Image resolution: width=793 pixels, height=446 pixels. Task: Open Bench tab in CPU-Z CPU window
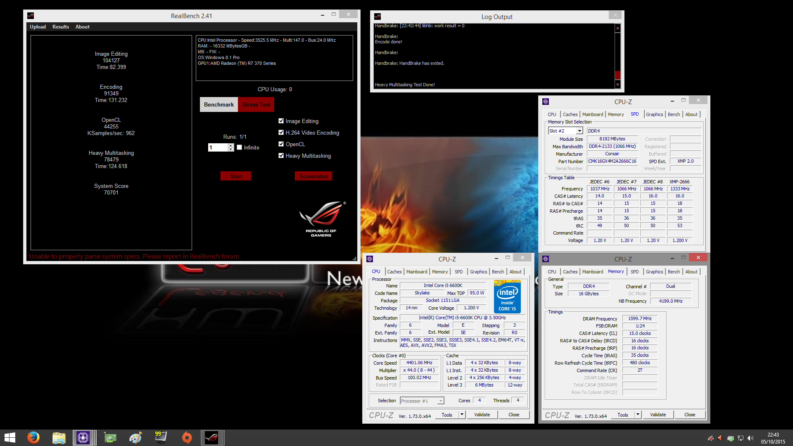point(498,272)
